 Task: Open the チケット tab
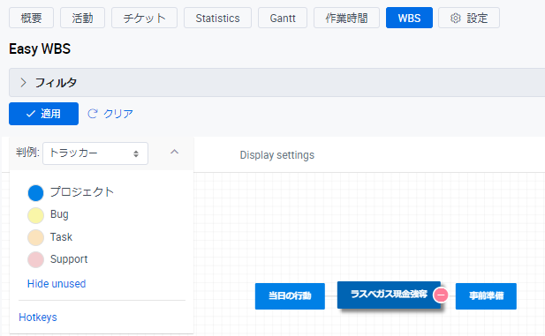click(x=144, y=18)
